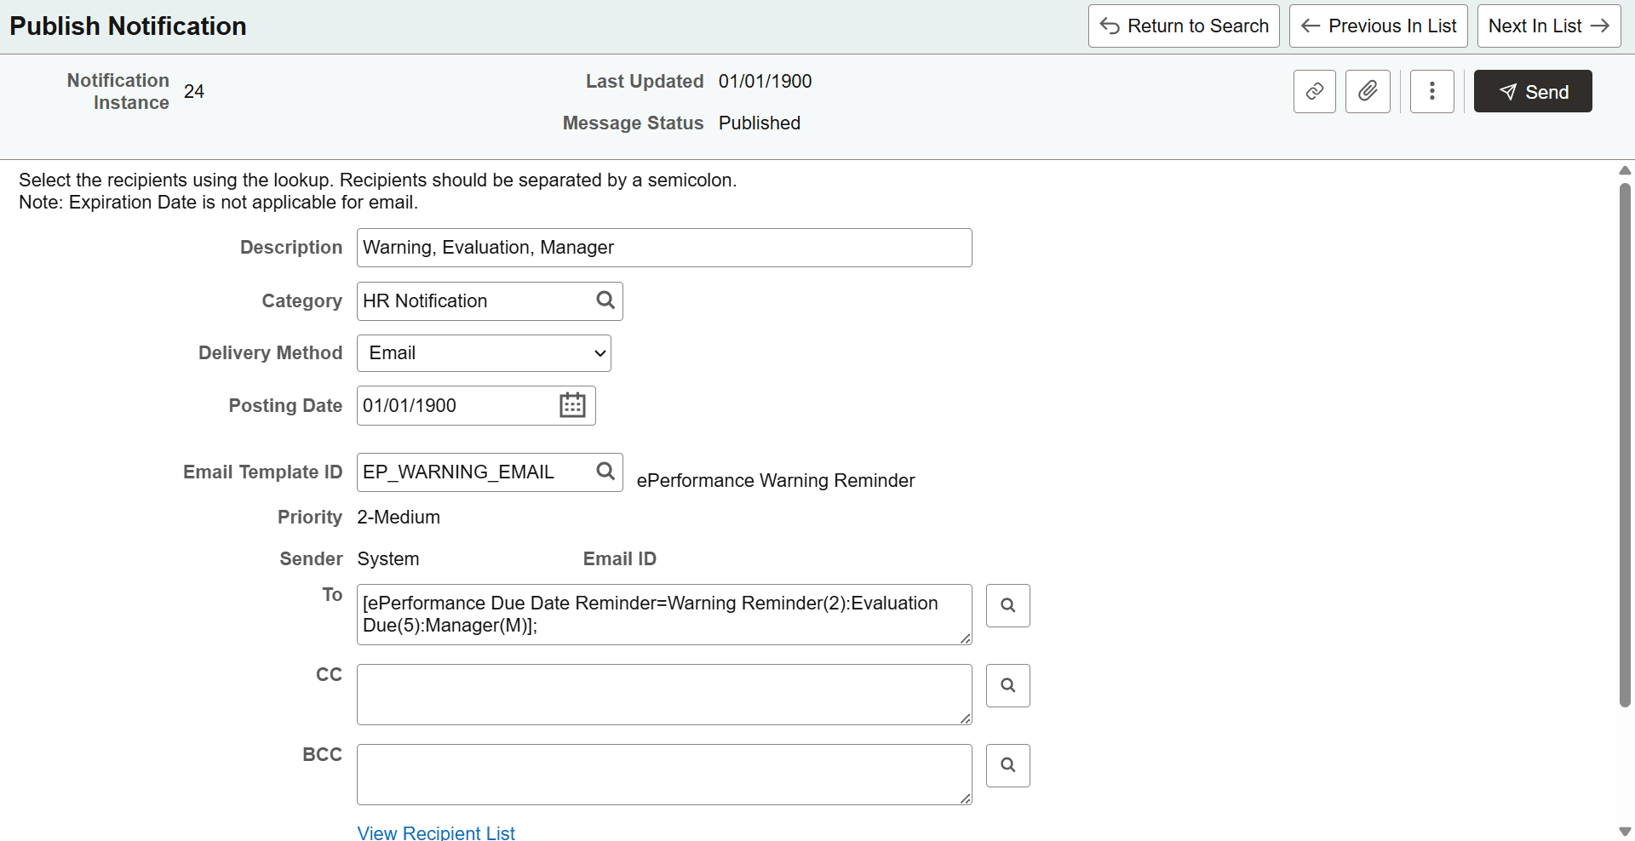Click inside the empty CC field
The image size is (1635, 841).
point(663,694)
